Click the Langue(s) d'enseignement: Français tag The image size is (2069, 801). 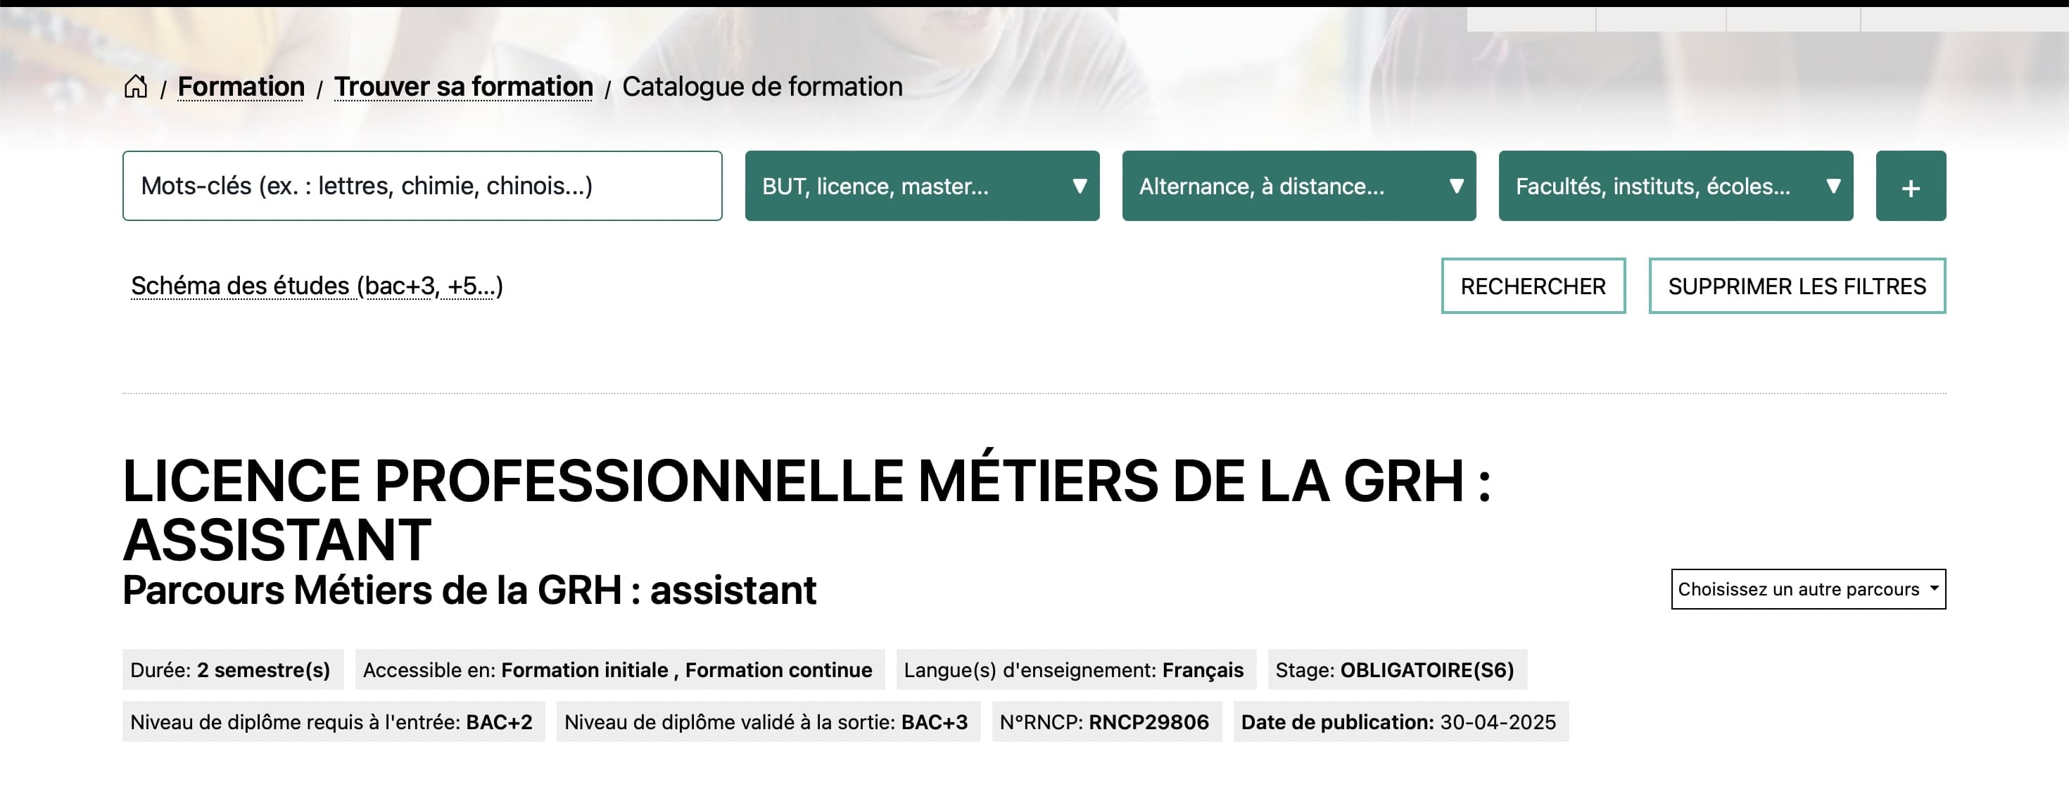(x=1075, y=670)
